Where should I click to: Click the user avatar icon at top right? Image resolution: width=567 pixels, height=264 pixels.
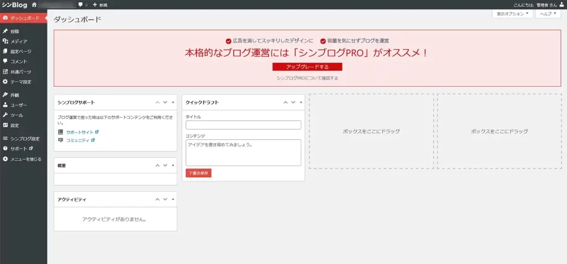click(x=561, y=4)
